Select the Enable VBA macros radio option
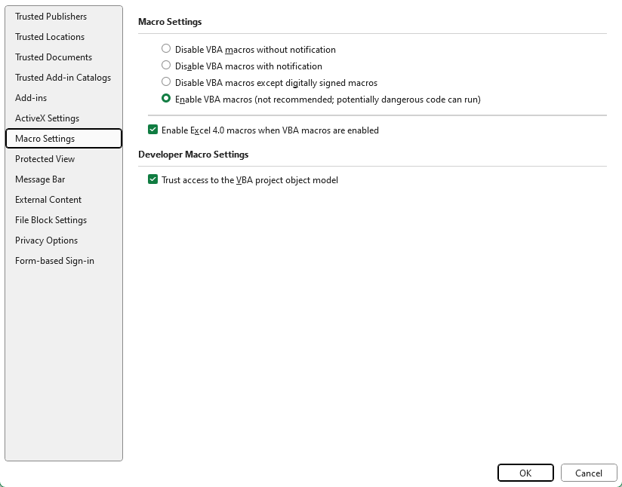Viewport: 622px width, 487px height. pyautogui.click(x=166, y=99)
